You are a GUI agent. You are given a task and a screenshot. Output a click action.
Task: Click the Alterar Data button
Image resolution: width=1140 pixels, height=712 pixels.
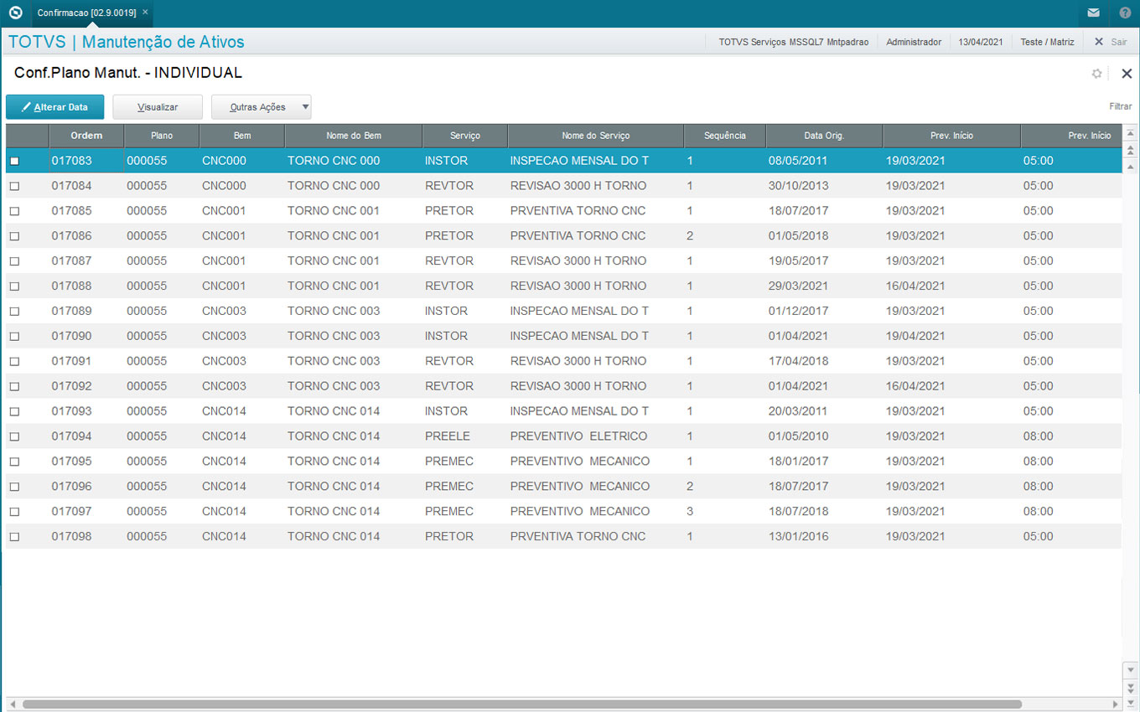tap(54, 107)
